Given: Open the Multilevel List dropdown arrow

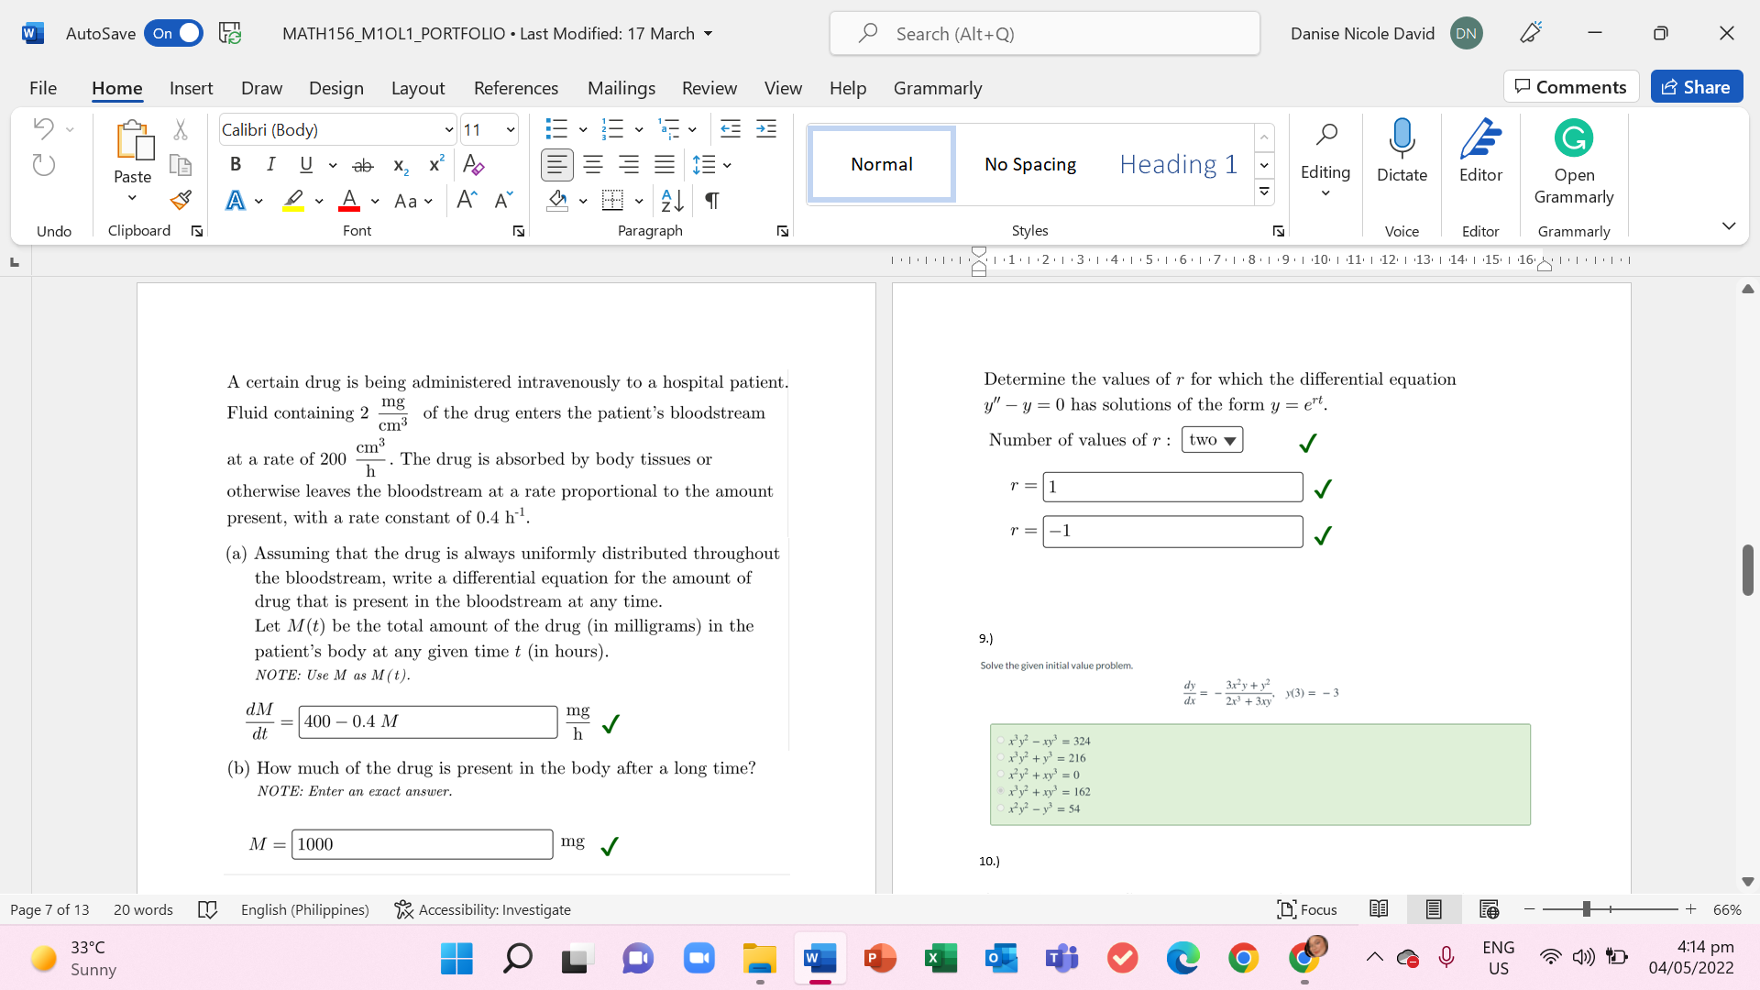Looking at the screenshot, I should coord(692,129).
